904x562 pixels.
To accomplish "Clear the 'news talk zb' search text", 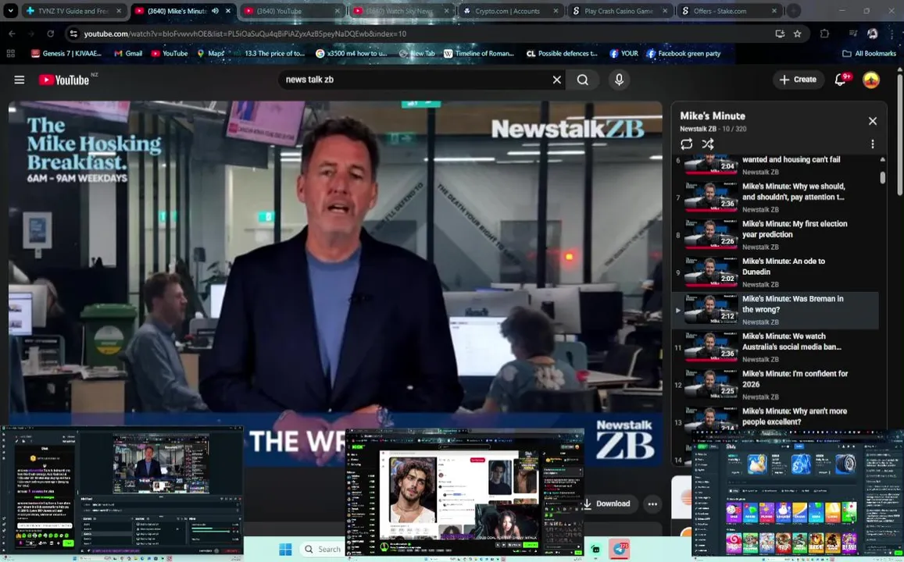I will 556,80.
